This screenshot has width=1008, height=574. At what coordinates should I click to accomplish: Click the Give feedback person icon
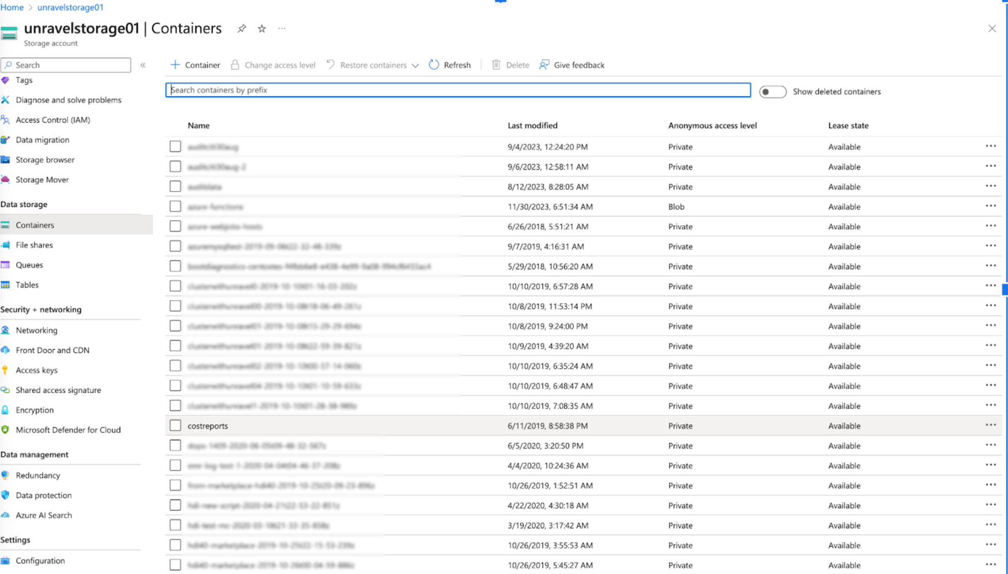(544, 65)
